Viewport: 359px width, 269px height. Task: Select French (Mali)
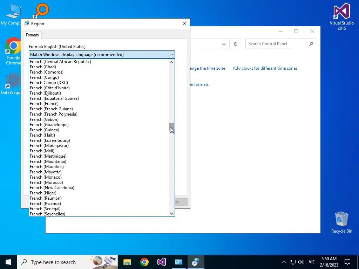coord(99,151)
